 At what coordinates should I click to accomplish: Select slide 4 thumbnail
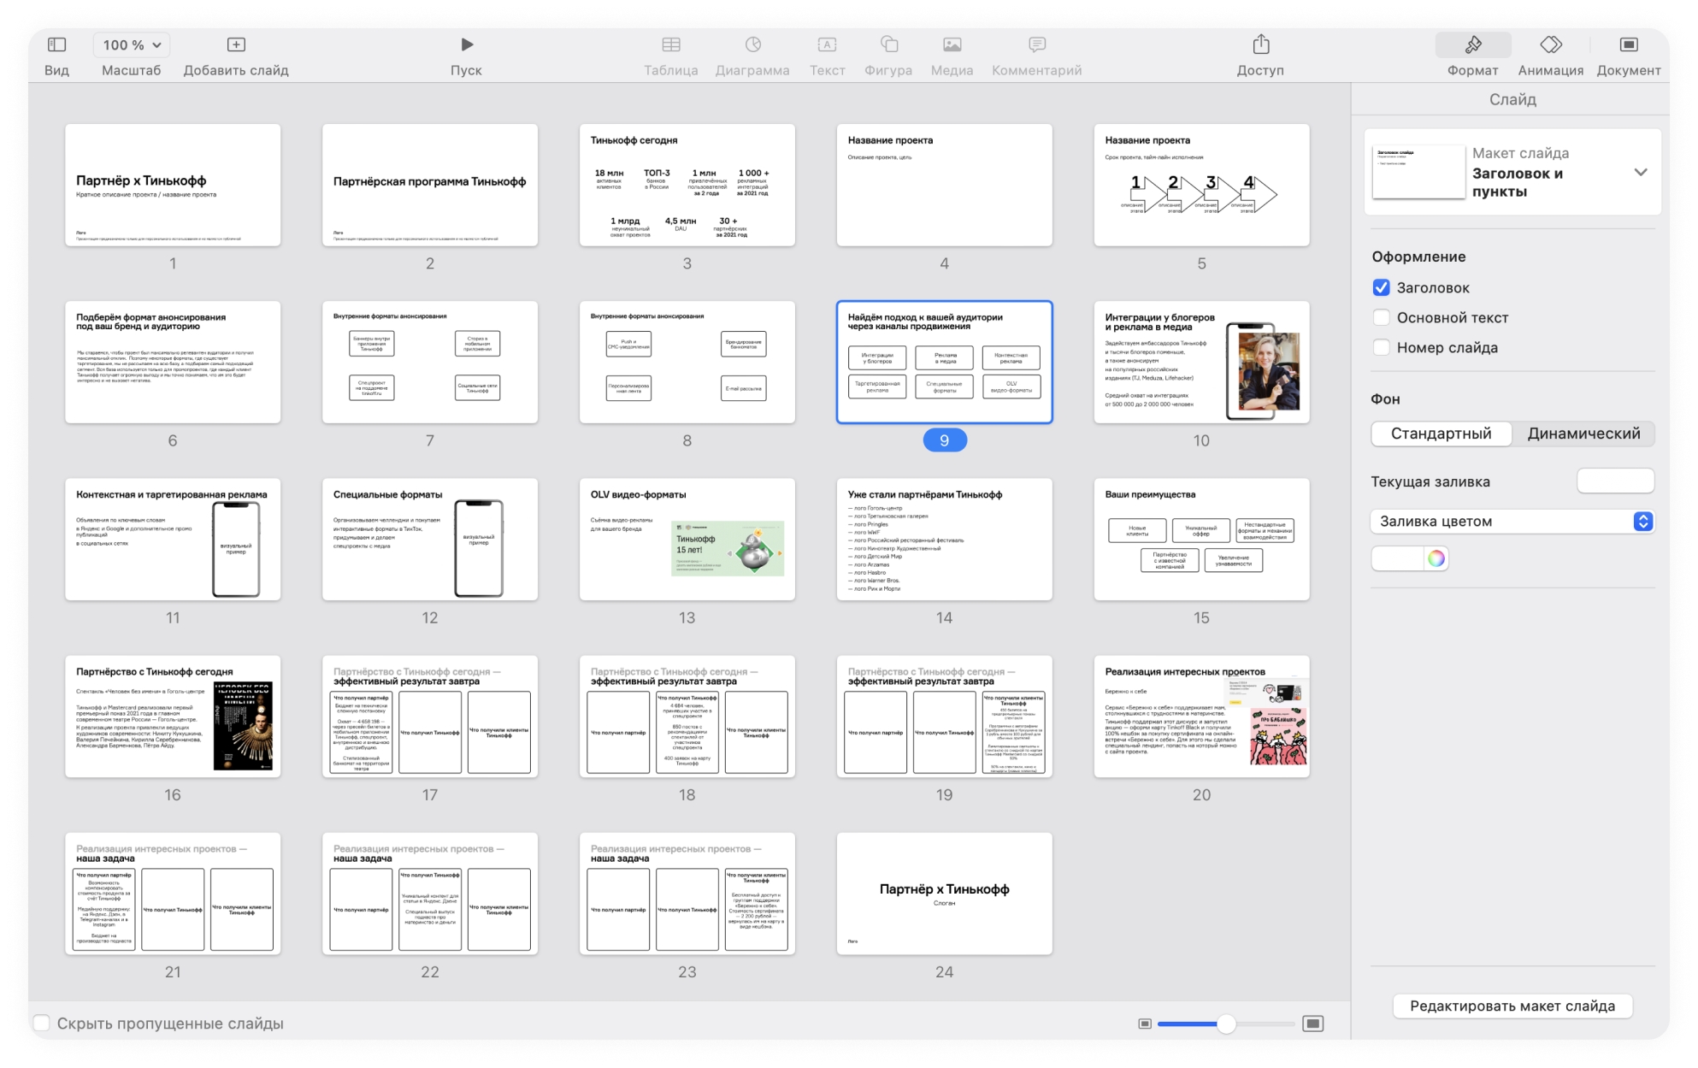(x=944, y=185)
